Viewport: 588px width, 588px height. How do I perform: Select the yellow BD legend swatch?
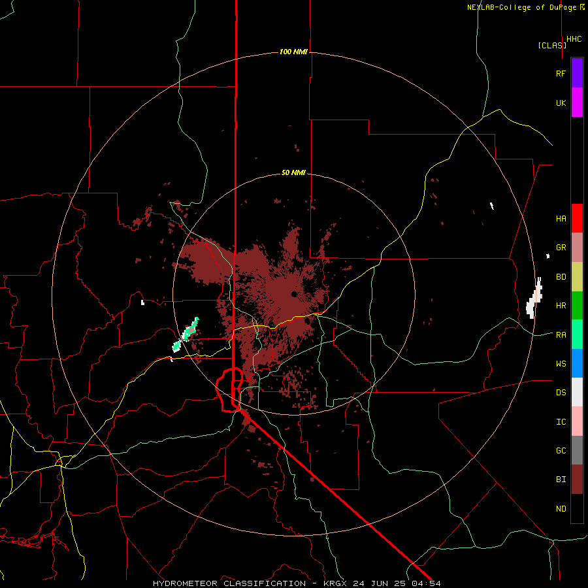pos(577,277)
